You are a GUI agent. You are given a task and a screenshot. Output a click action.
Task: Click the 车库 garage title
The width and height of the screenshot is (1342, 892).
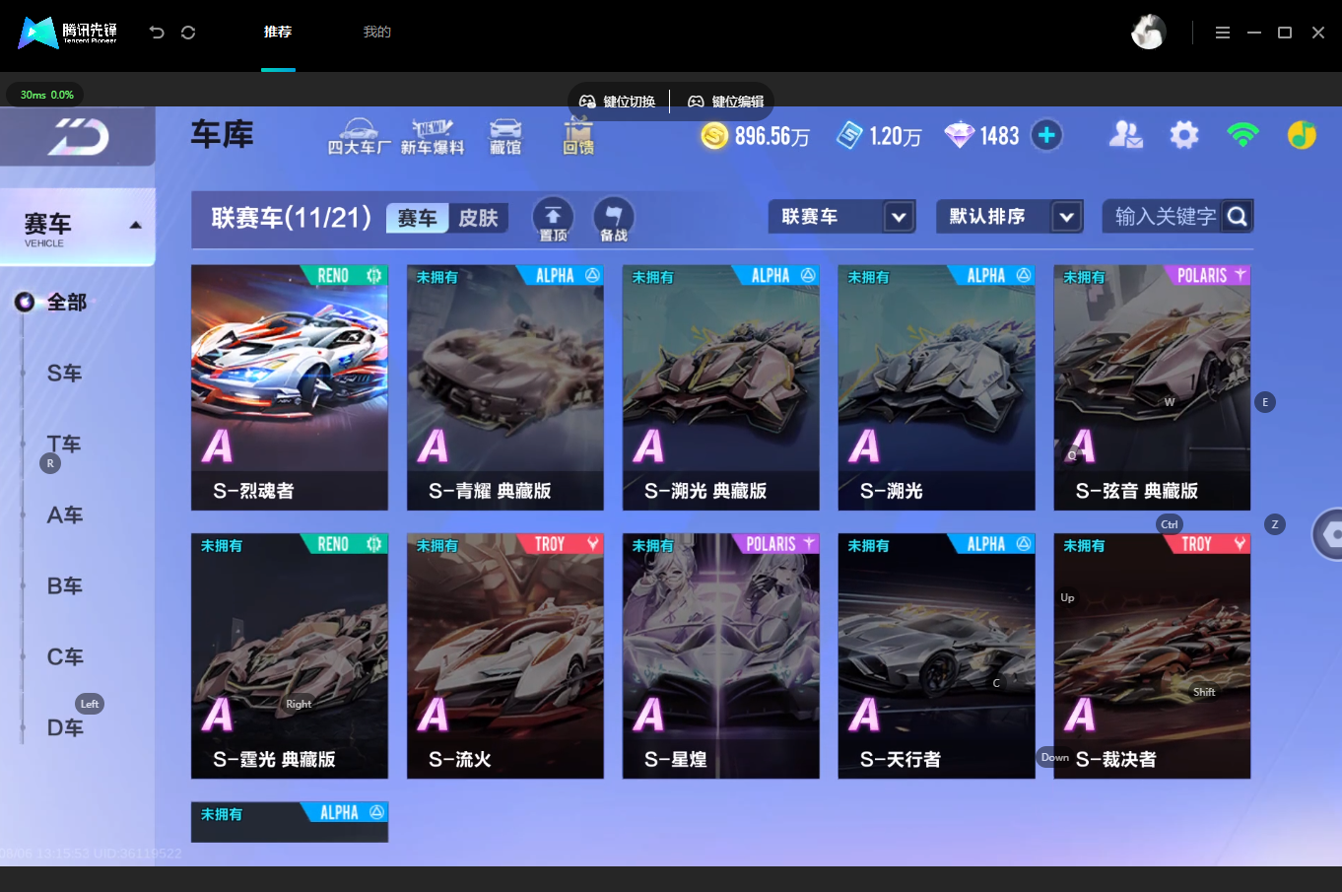223,134
